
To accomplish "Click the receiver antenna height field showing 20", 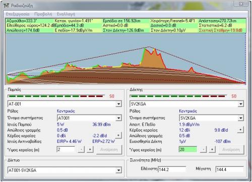I will pos(188,149).
